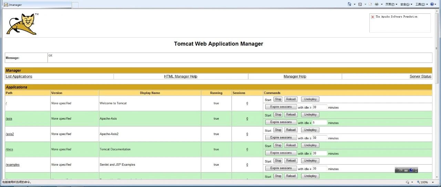
Task: Click the sessions count for /docs
Action: [x=247, y=149]
